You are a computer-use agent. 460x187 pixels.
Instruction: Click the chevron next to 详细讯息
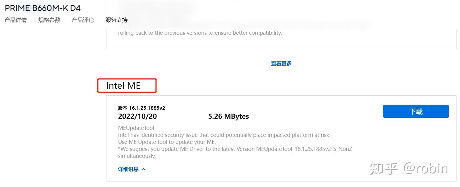click(143, 169)
